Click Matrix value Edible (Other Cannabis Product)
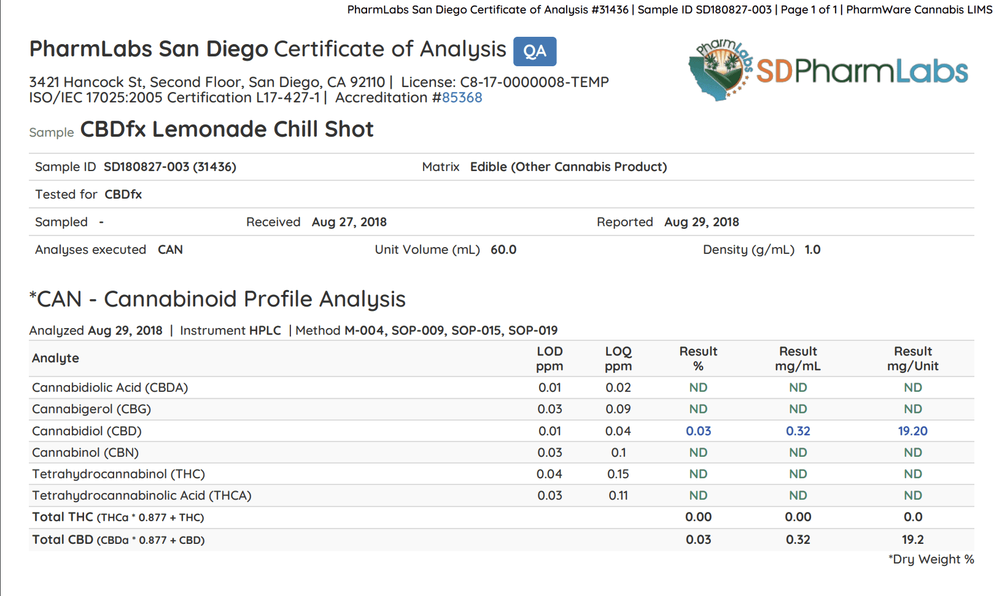The width and height of the screenshot is (1002, 596). (569, 167)
